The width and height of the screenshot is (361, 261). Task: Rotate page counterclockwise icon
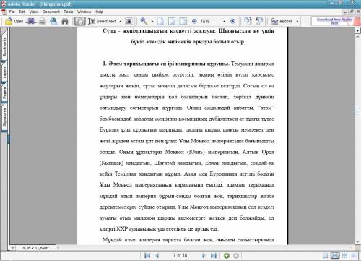pyautogui.click(x=259, y=21)
